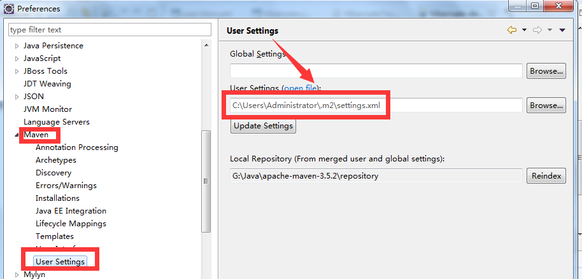Open Templates under Maven
Viewport: 582px width, 279px height.
[55, 236]
